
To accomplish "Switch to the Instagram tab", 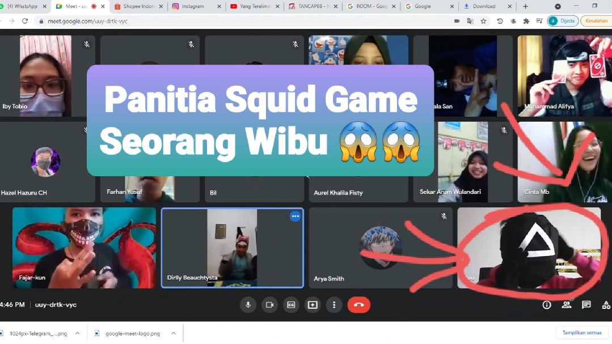I will coord(195,7).
